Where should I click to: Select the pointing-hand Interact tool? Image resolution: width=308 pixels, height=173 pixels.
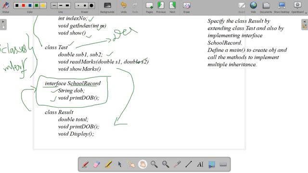coord(131,164)
